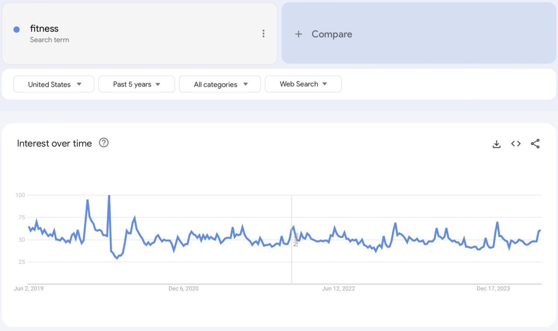Expand the All categories dropdown

coord(220,84)
